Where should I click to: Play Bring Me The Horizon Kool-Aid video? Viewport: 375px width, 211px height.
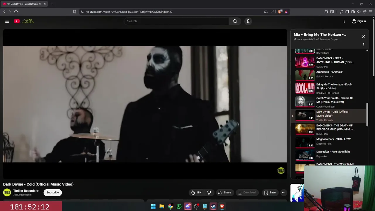(328, 89)
